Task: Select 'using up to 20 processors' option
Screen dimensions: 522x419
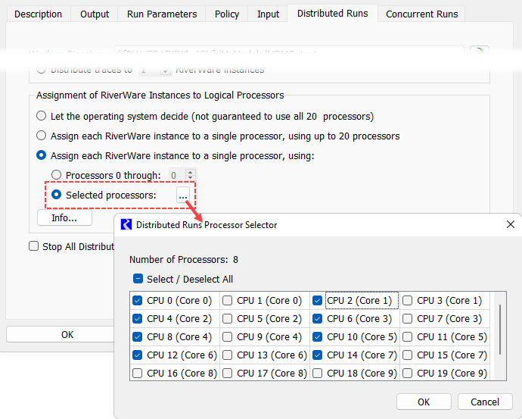Action: [42, 136]
